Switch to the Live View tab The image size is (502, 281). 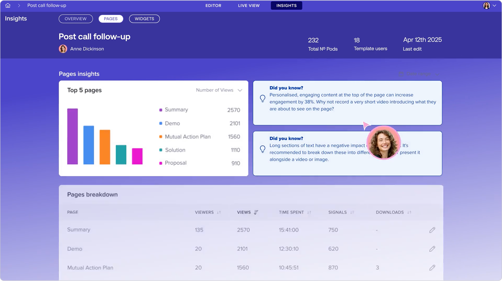[249, 6]
